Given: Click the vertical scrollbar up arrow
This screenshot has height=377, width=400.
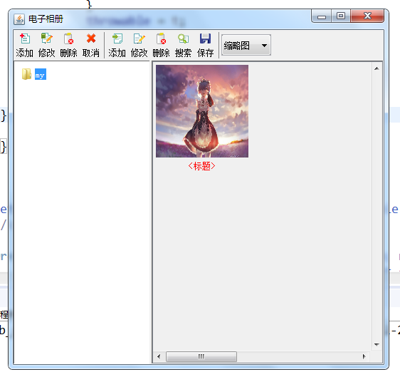Looking at the screenshot, I should point(377,68).
